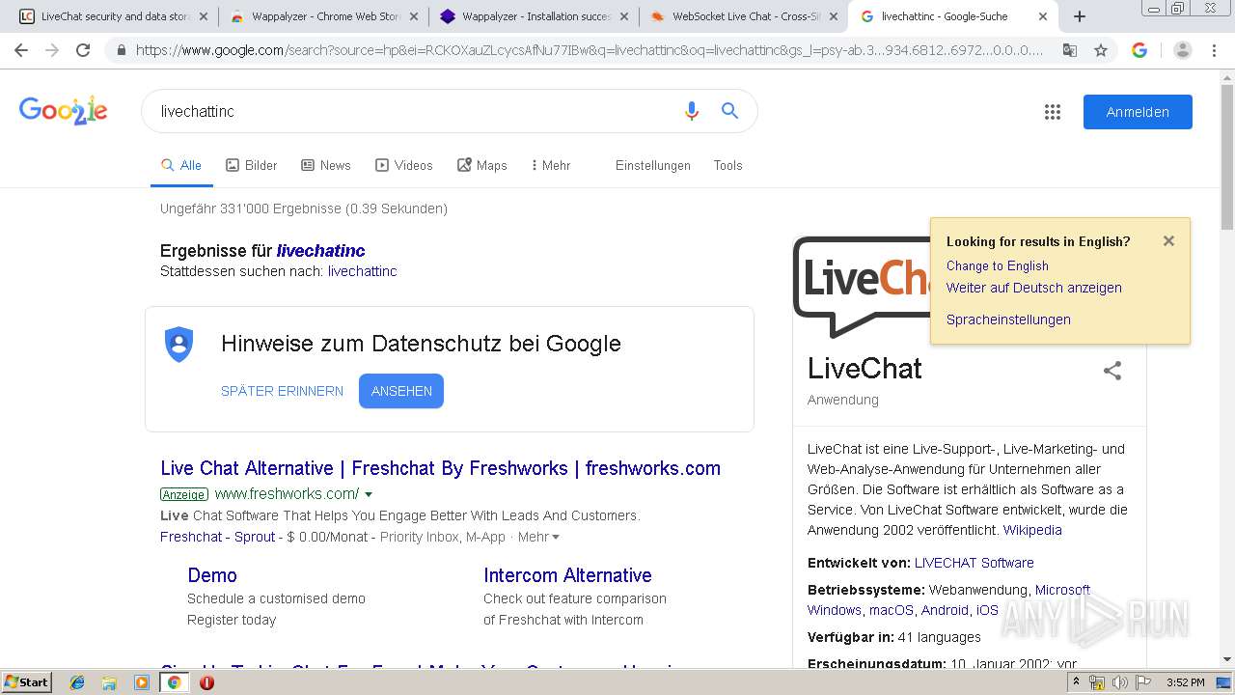Choose Change to English
This screenshot has height=695, width=1235.
tap(998, 265)
